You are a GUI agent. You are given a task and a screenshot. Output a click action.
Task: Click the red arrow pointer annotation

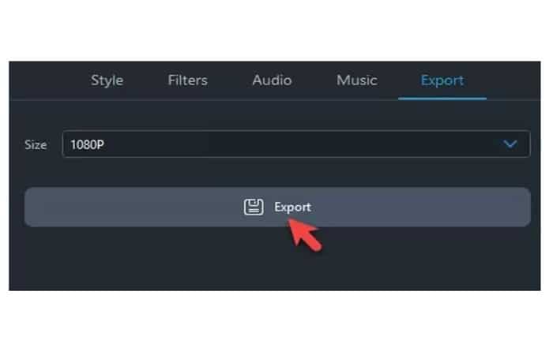(x=304, y=234)
